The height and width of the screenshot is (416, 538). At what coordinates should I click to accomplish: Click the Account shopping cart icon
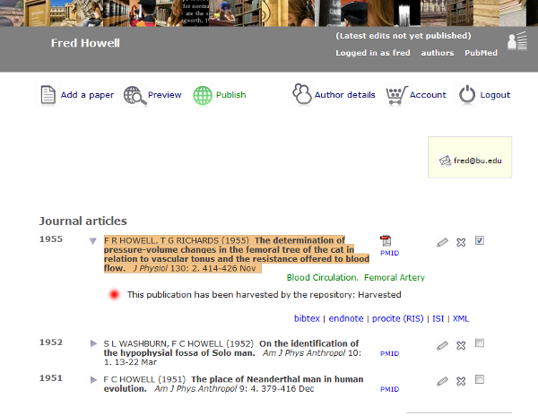pos(395,94)
